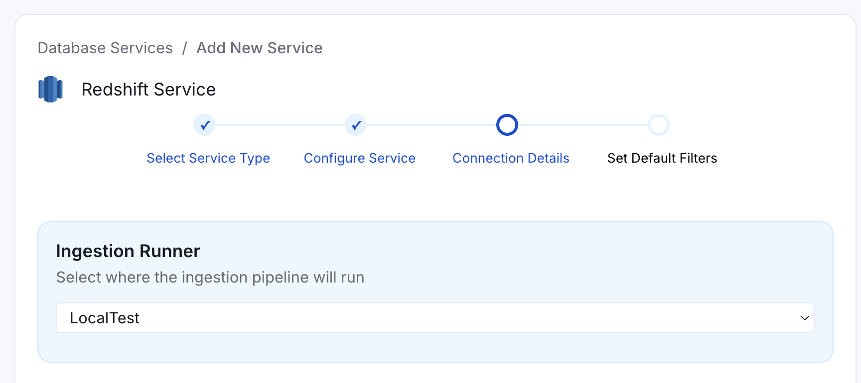Click the Redshift Service title text
The image size is (861, 383).
[x=148, y=90]
